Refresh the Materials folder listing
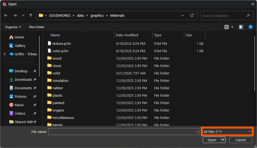The width and height of the screenshot is (257, 148). pos(192,15)
